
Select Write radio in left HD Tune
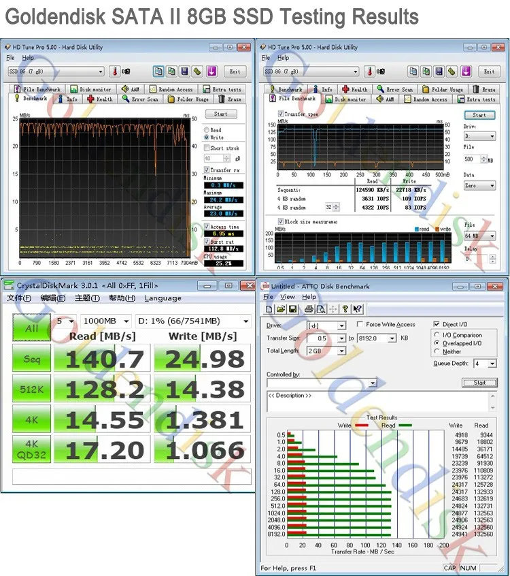(207, 138)
